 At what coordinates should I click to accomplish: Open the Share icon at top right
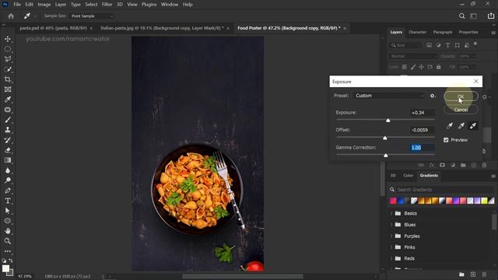tap(491, 16)
